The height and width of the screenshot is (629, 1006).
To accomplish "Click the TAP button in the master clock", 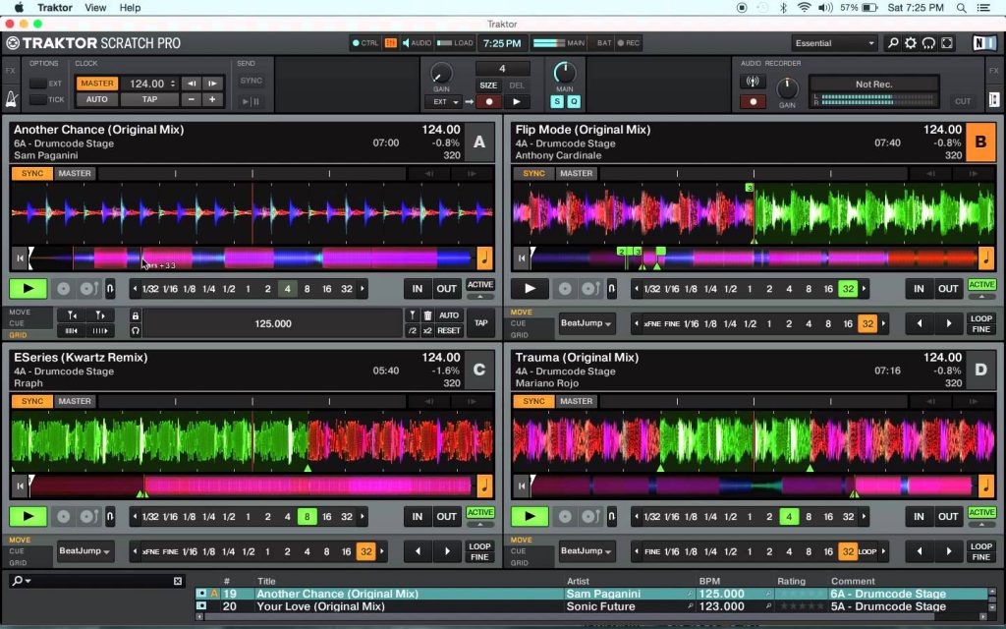I will pos(150,99).
